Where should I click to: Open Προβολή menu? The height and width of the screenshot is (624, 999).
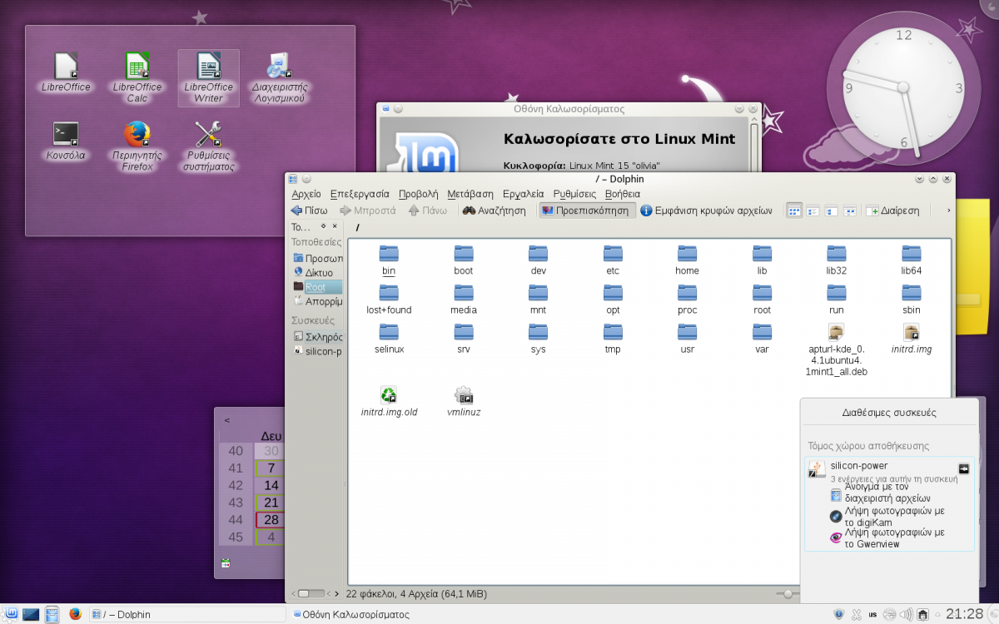[x=418, y=194]
